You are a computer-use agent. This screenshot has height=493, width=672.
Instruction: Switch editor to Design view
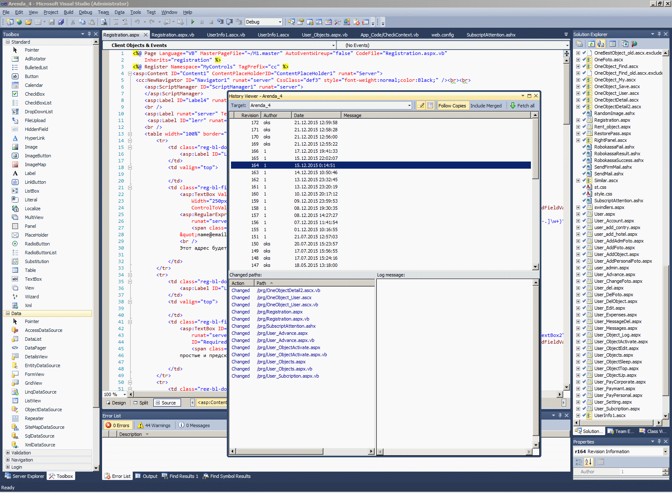[x=115, y=403]
